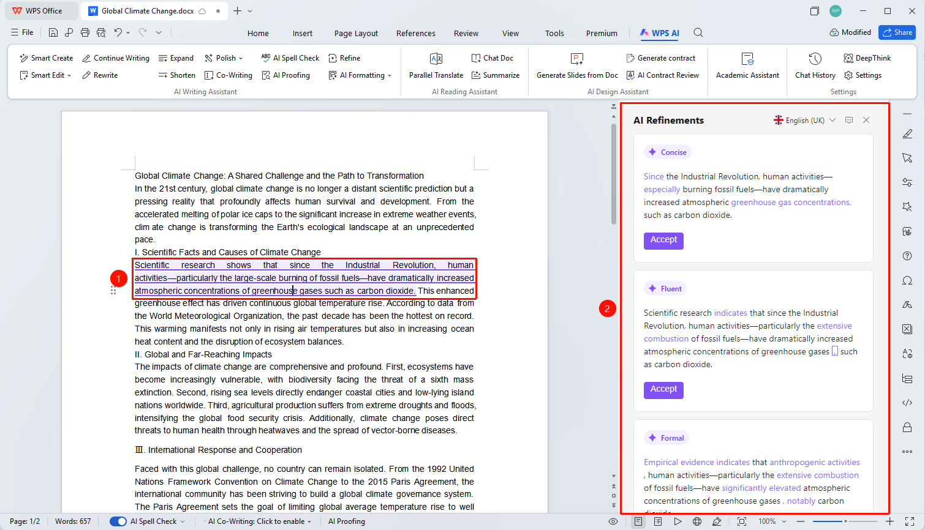Change the English (UK) language selector

(804, 121)
